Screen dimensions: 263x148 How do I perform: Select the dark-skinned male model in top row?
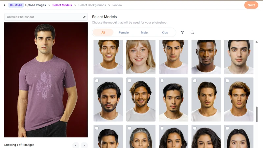coord(206,57)
